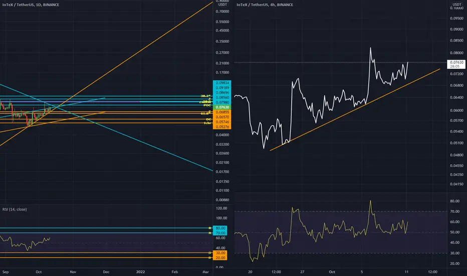This screenshot has height=276, width=467.
Task: Click 0.01350 on the 1D price axis
Action: 222,182
